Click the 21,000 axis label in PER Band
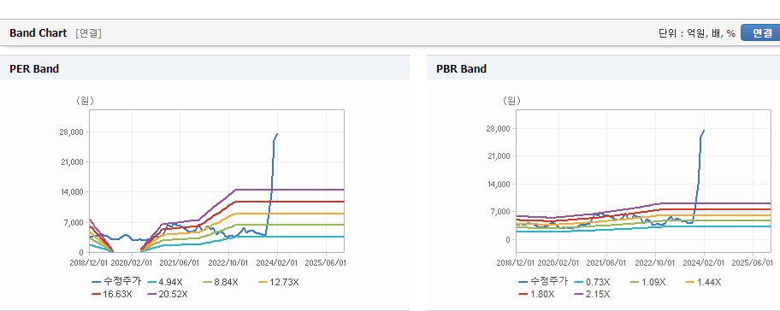 point(73,162)
